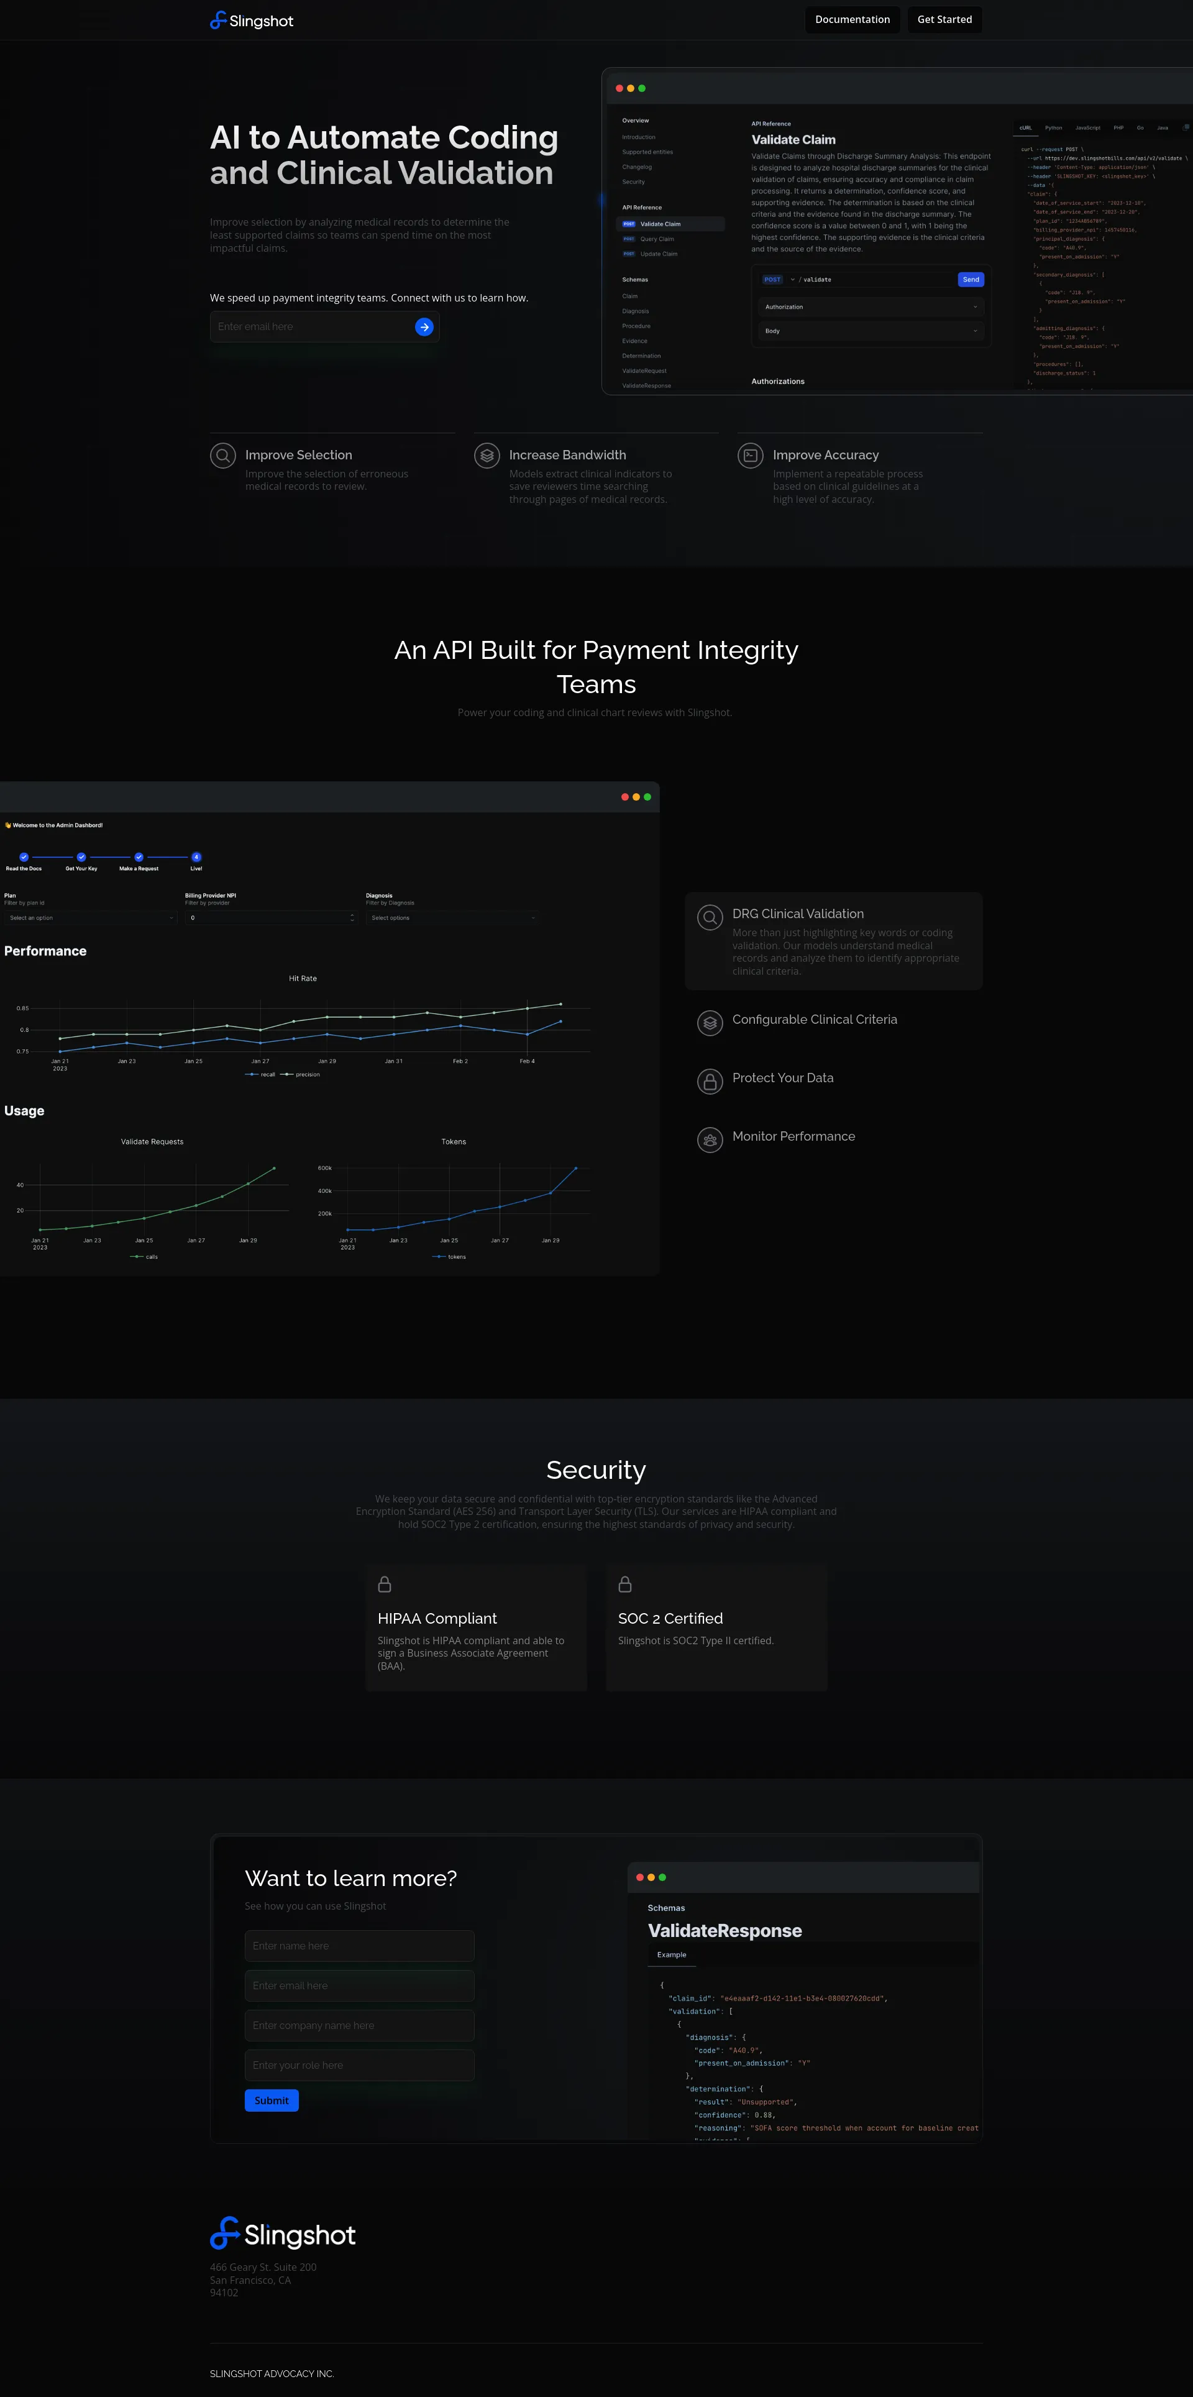Open Supported entities in the docs sidebar
The height and width of the screenshot is (2397, 1193).
pos(647,152)
